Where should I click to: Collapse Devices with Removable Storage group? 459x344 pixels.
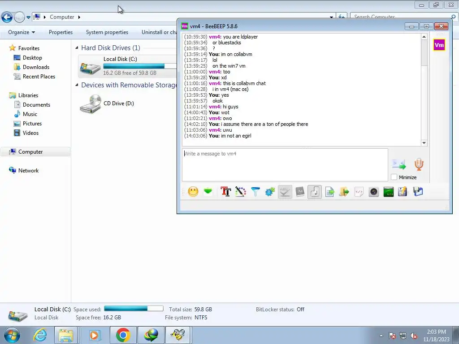[77, 85]
